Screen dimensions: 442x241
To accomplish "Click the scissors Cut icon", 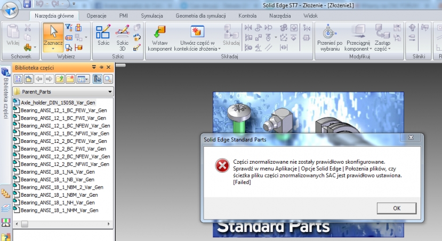I will coord(28,27).
